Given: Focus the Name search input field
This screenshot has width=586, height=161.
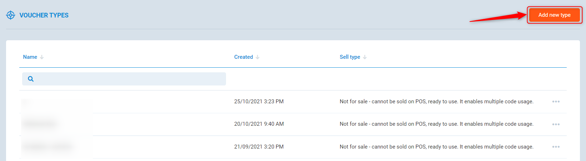Looking at the screenshot, I should 129,79.
